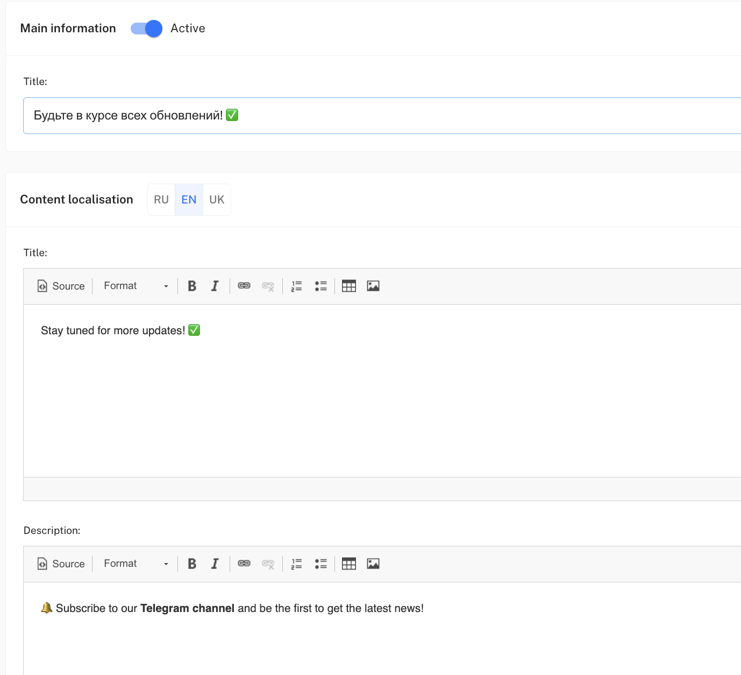Screen dimensions: 741x675
Task: Toggle Italic in the Title editor
Action: pyautogui.click(x=215, y=286)
